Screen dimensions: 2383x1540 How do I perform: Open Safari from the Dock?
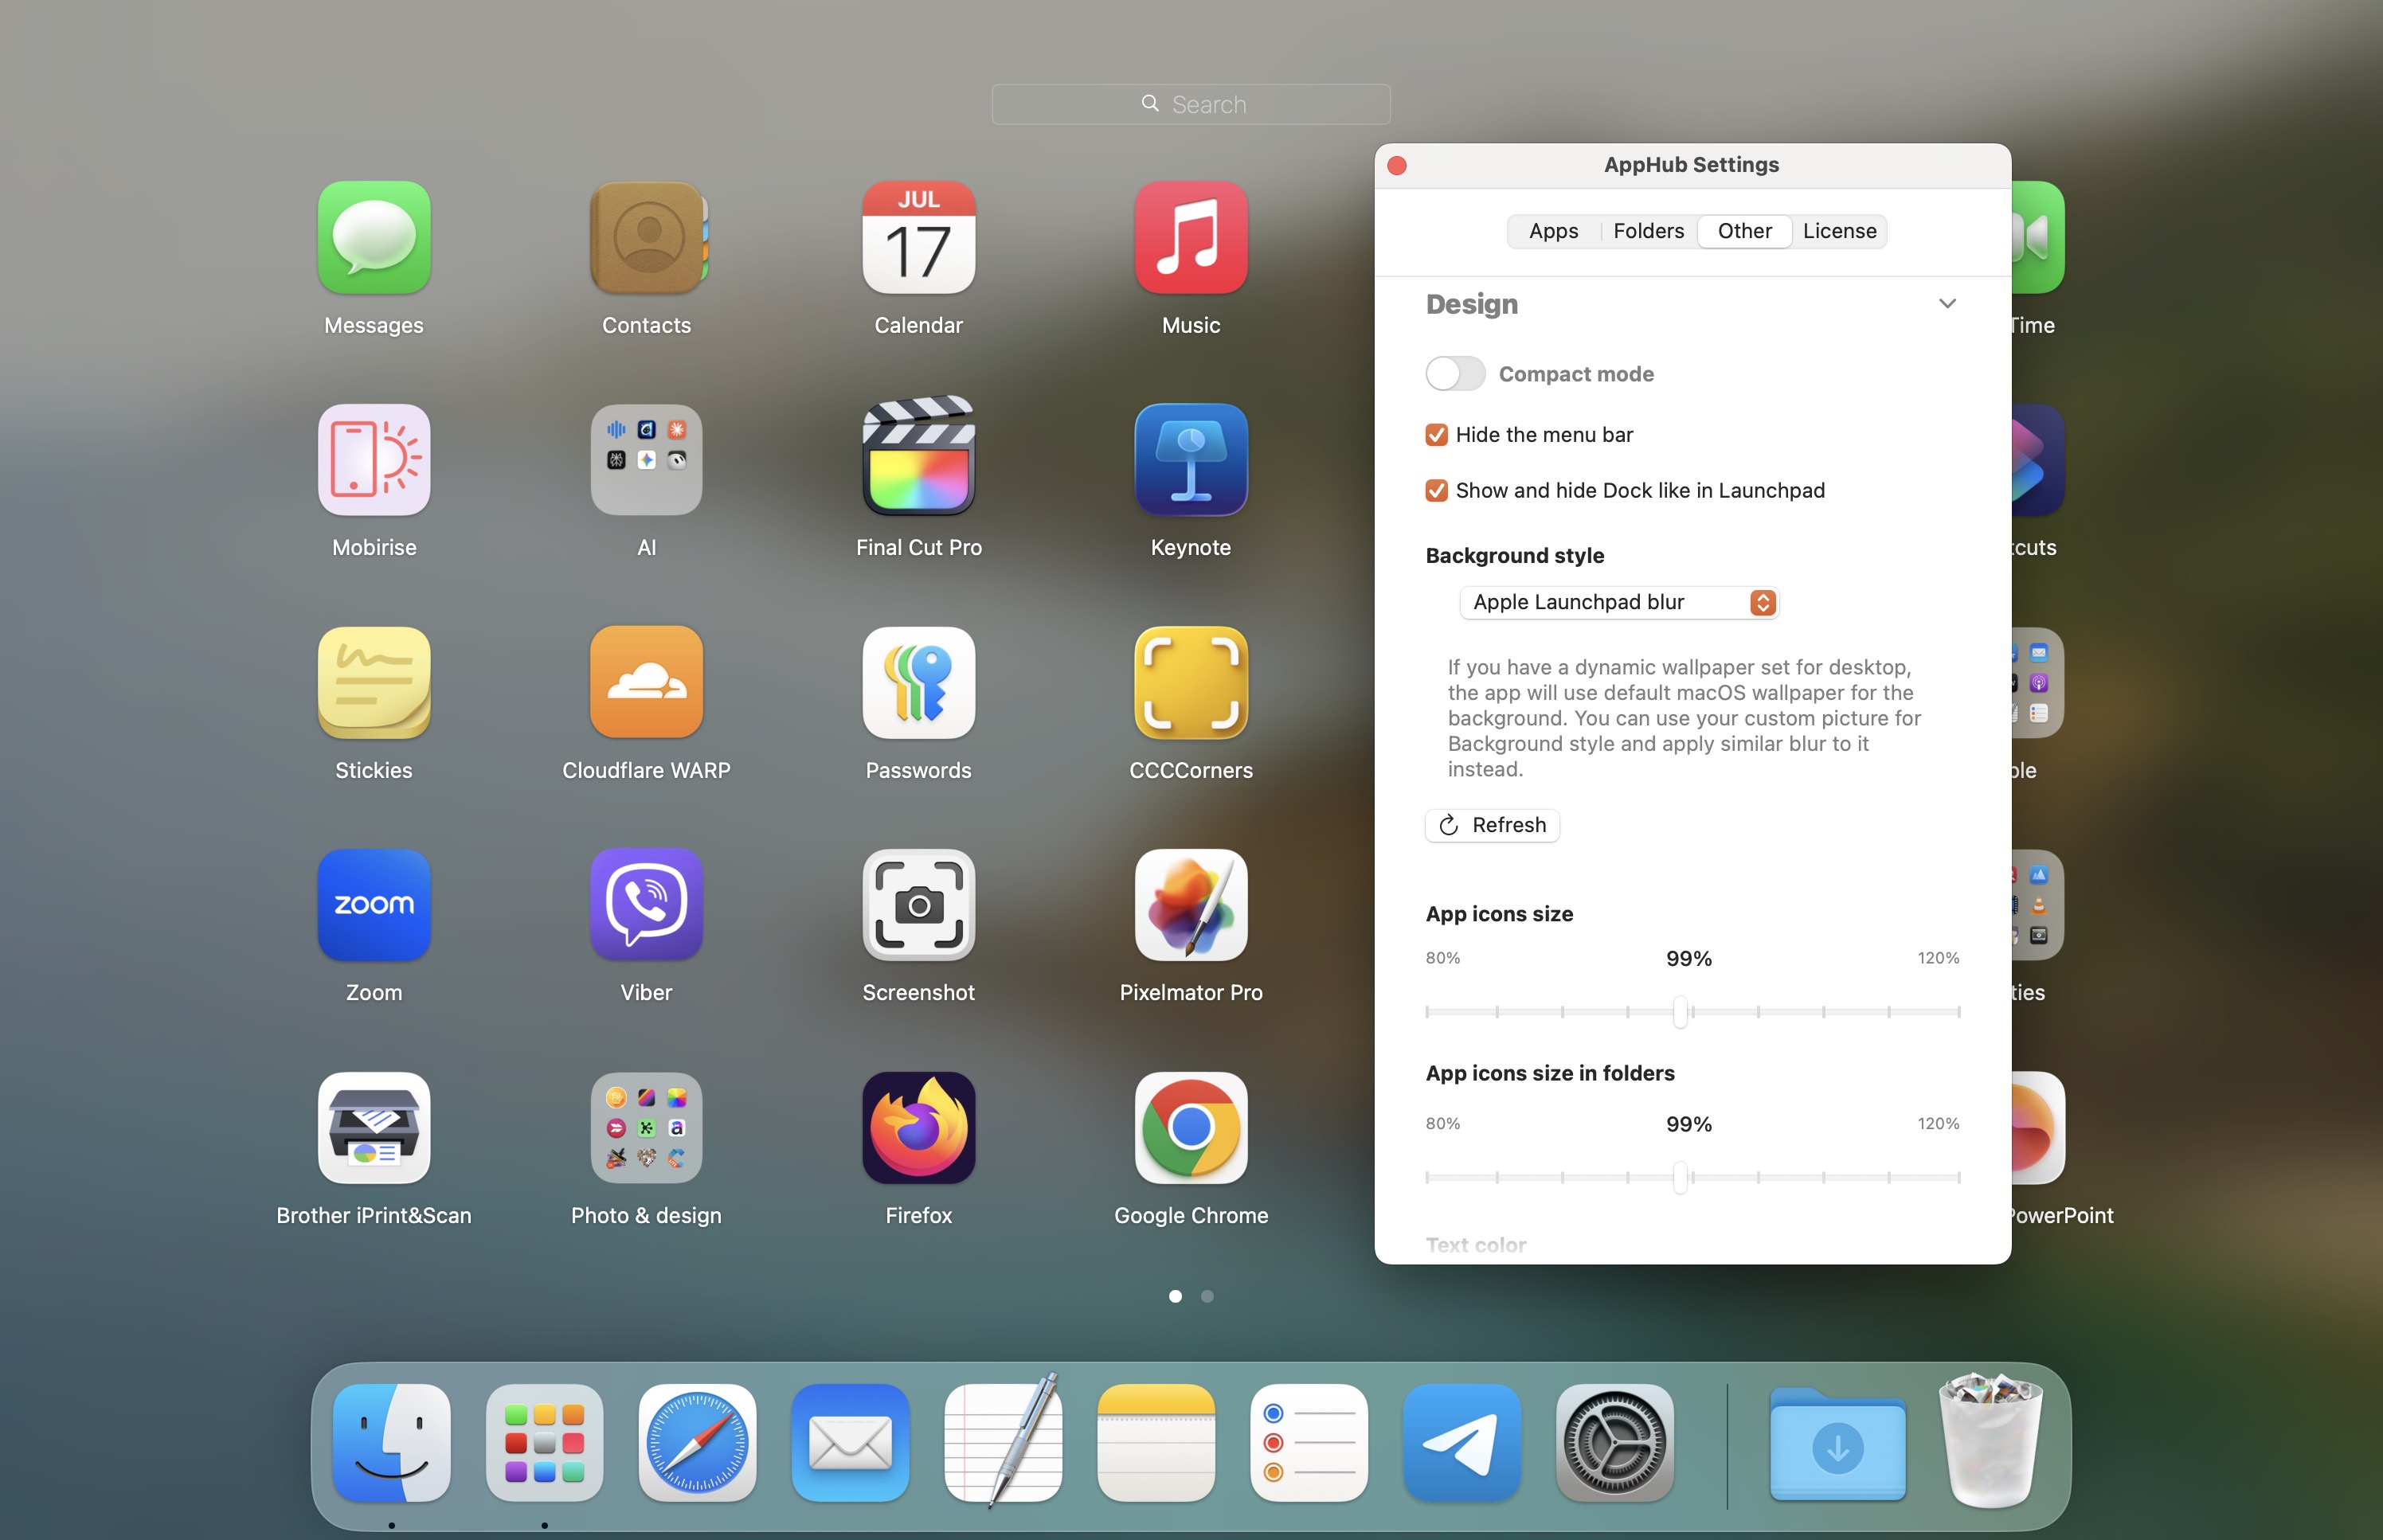pyautogui.click(x=697, y=1443)
